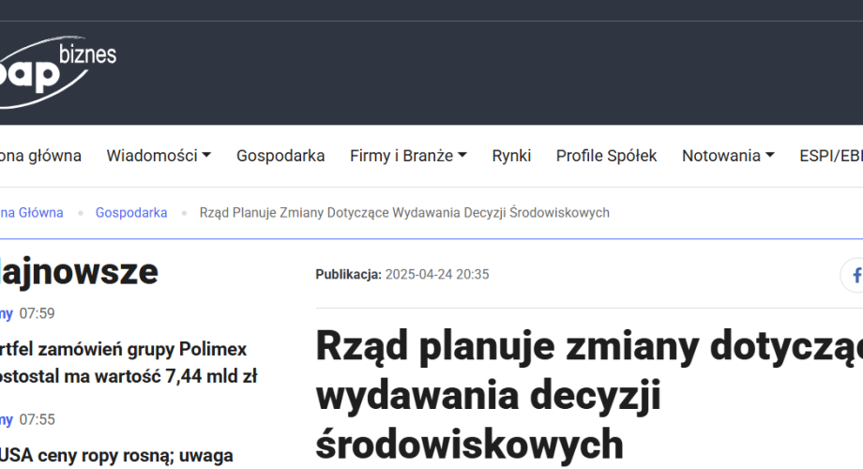Navigate to Profile Spółek
This screenshot has width=863, height=469.
pos(606,156)
